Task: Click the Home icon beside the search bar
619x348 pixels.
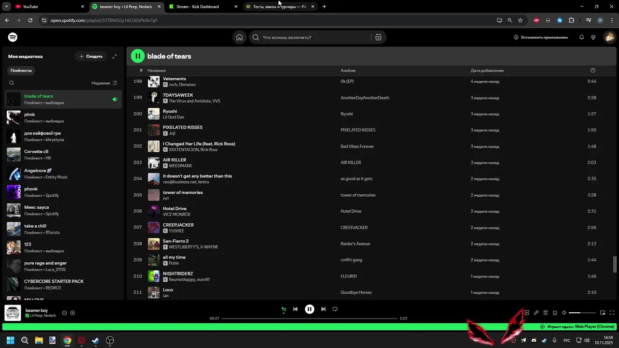Action: (x=239, y=37)
